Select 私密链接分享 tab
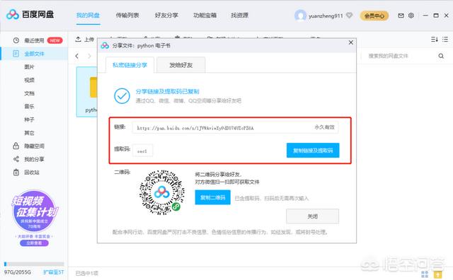This screenshot has width=453, height=280. pyautogui.click(x=130, y=65)
